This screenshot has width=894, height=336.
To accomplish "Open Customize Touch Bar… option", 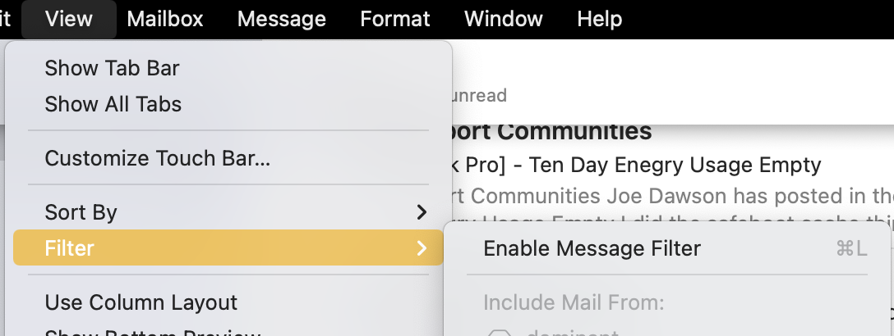I will coord(158,158).
